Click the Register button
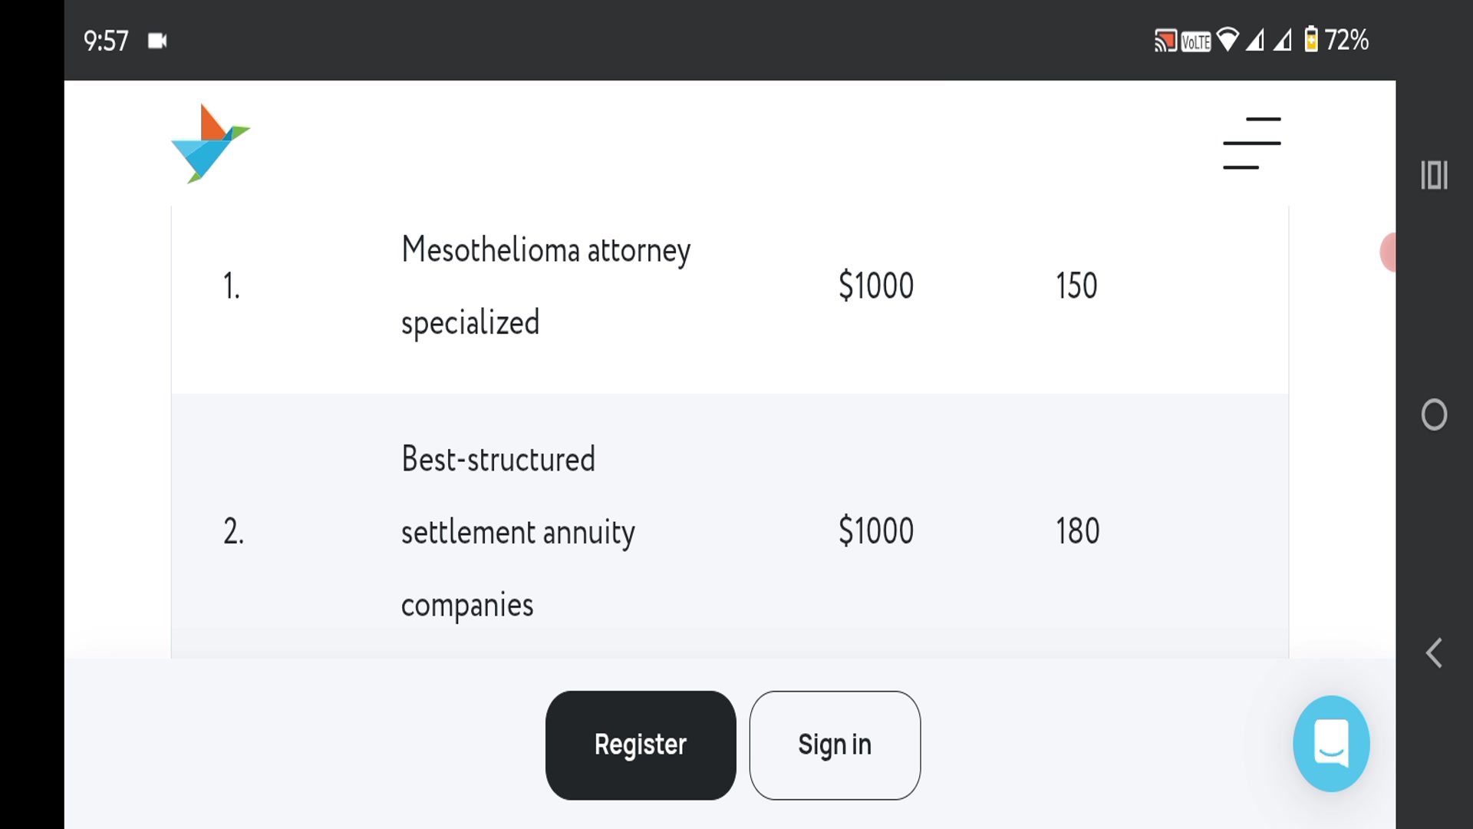 640,744
